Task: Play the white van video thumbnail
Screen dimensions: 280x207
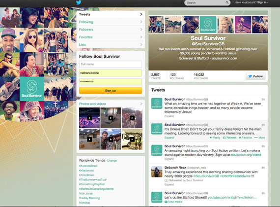Action: pos(132,139)
